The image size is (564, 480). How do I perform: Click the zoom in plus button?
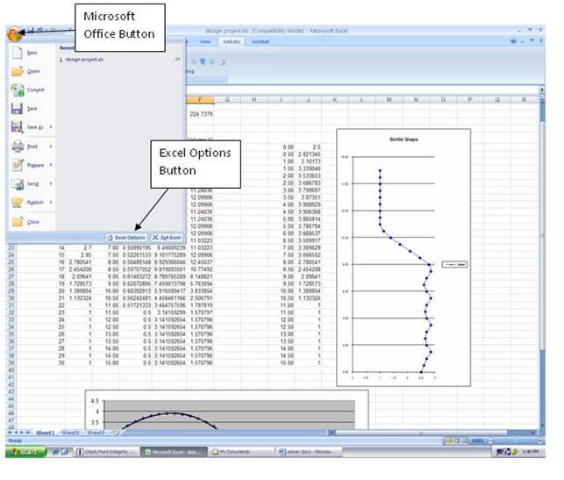click(x=539, y=441)
